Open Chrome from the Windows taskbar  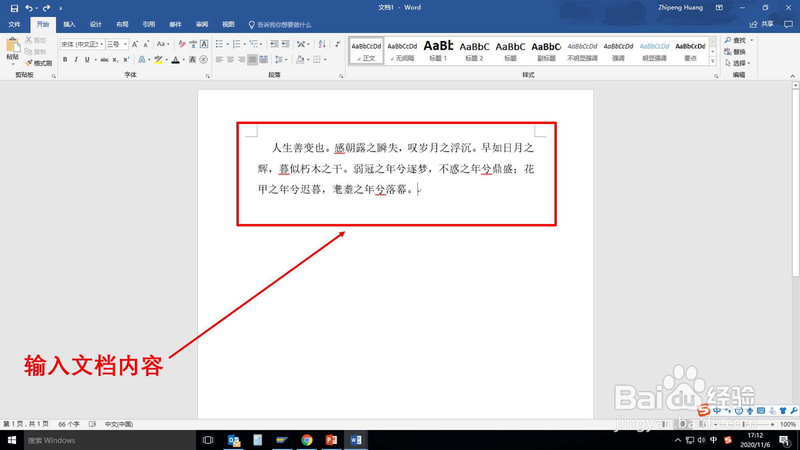coord(307,440)
